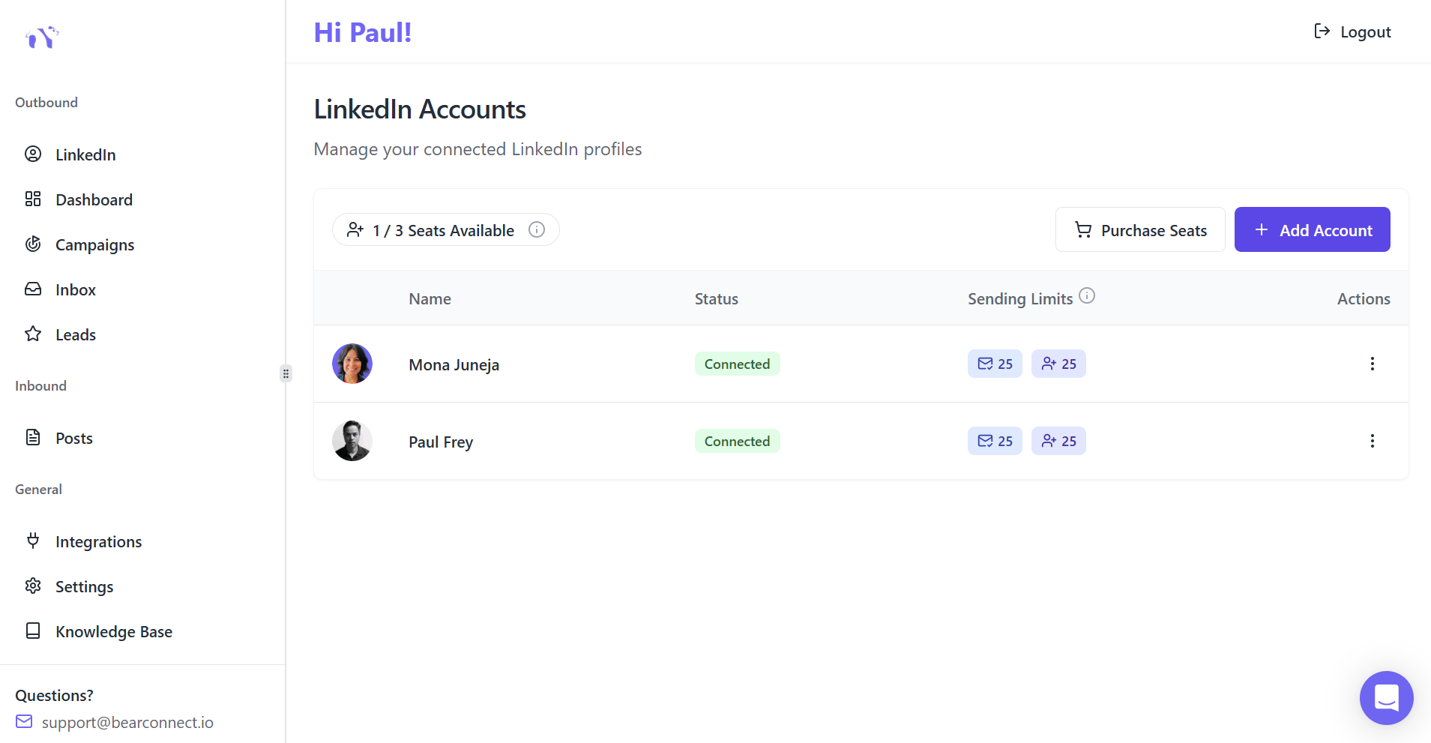
Task: Navigate to the Leads section
Action: click(x=75, y=335)
